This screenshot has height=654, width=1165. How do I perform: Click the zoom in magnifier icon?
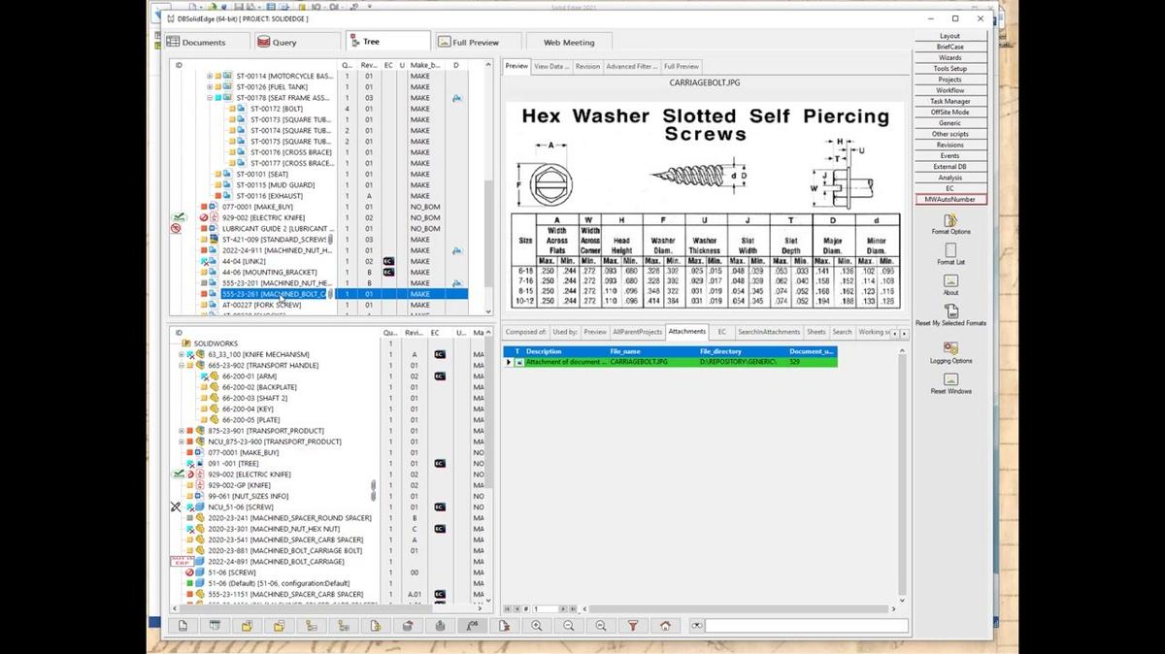pyautogui.click(x=537, y=626)
